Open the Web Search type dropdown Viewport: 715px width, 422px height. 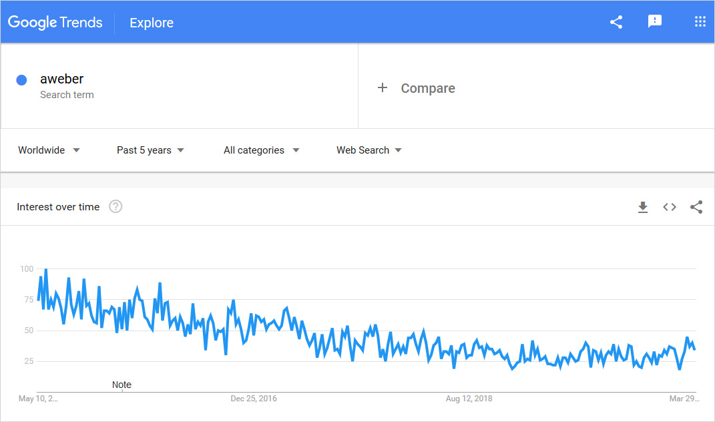(369, 150)
